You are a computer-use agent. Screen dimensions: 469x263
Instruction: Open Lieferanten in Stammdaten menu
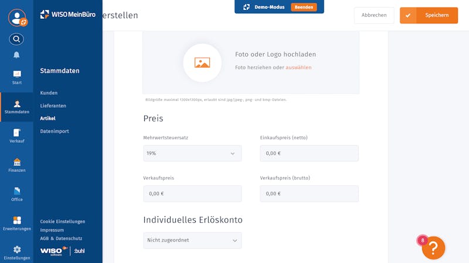click(x=53, y=106)
